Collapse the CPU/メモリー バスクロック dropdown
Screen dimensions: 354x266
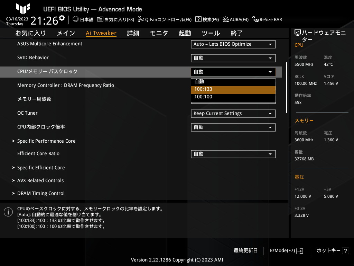click(x=233, y=72)
